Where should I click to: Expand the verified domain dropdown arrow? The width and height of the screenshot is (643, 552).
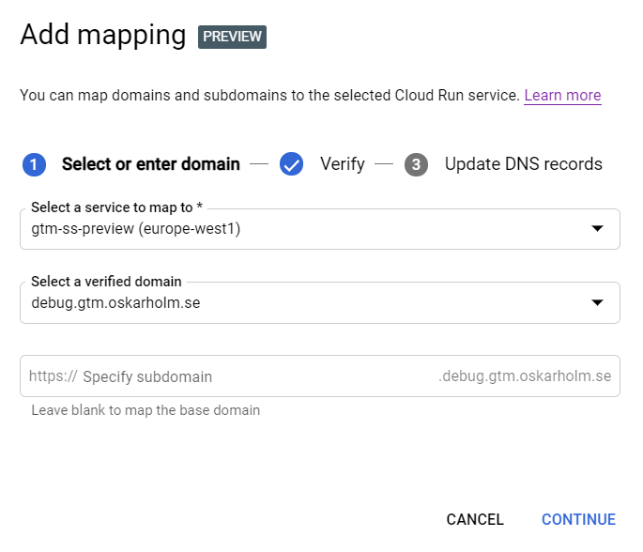(596, 302)
